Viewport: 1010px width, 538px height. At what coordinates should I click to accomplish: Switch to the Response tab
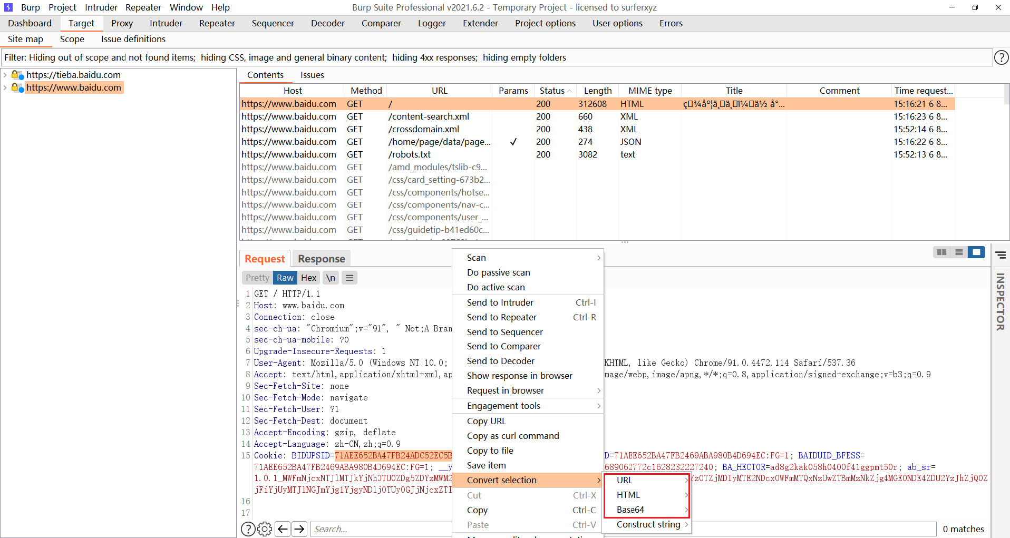point(321,259)
